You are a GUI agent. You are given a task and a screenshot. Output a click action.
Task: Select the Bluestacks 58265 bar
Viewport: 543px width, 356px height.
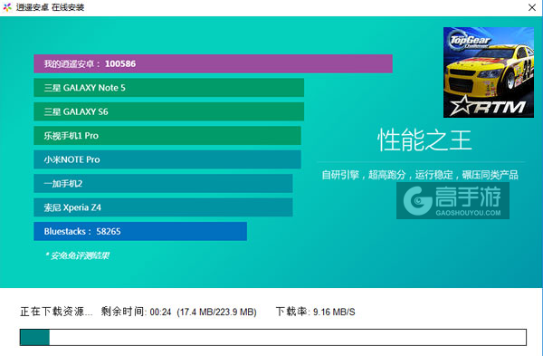[140, 231]
